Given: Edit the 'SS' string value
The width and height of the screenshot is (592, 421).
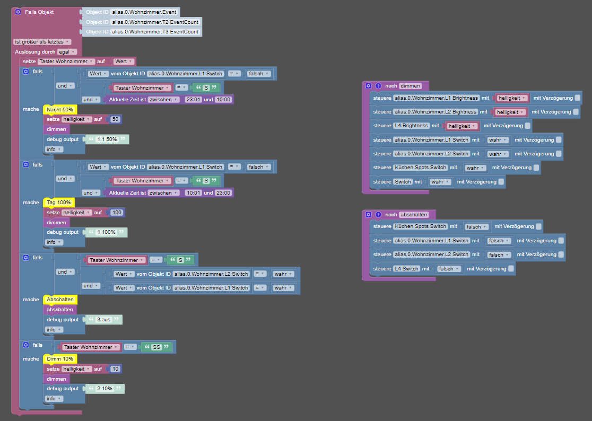Looking at the screenshot, I should point(156,347).
